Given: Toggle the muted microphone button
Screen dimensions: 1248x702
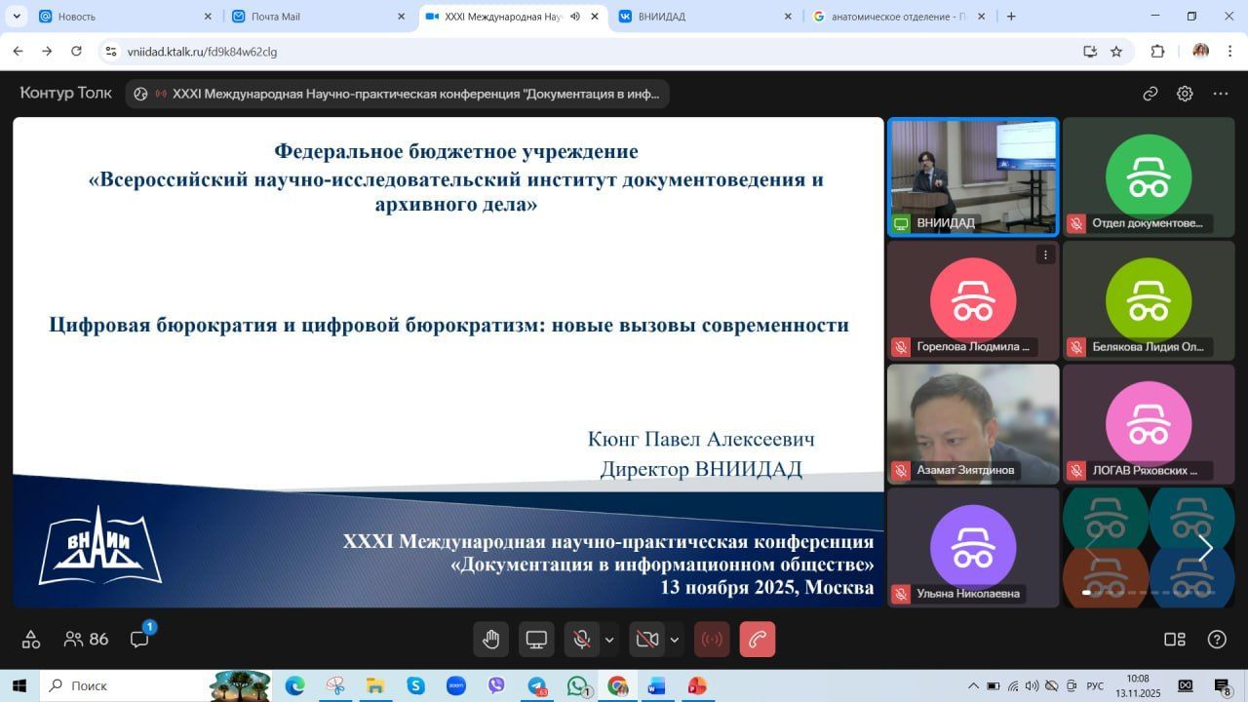Looking at the screenshot, I should tap(582, 640).
